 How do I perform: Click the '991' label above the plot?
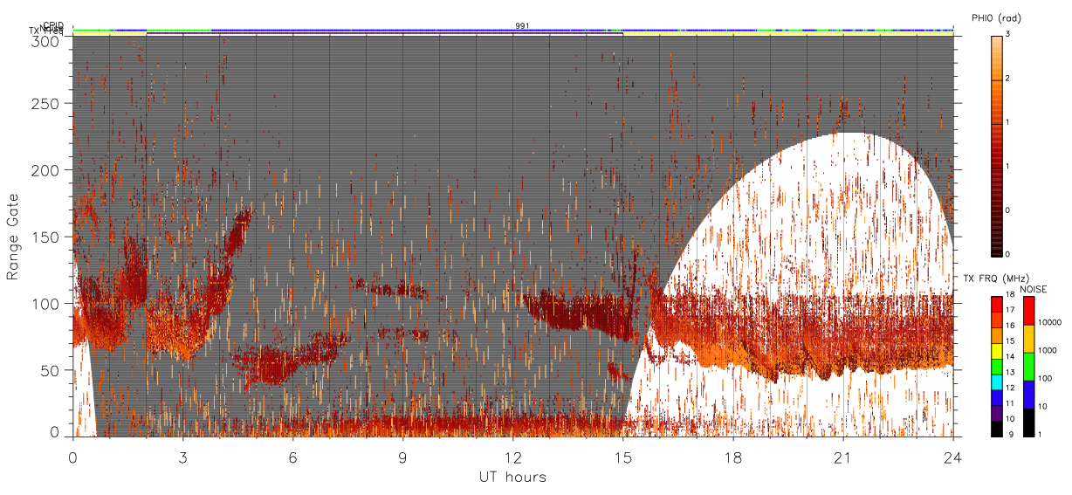click(522, 26)
